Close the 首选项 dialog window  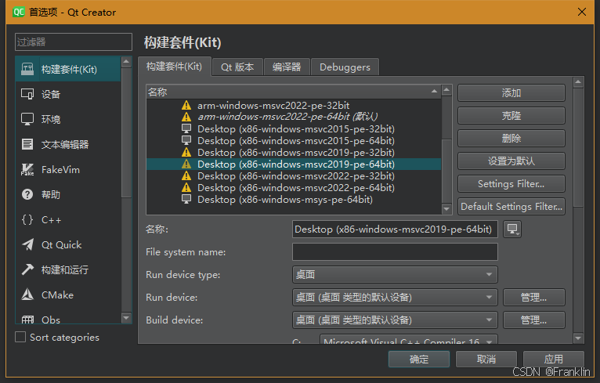click(x=582, y=12)
